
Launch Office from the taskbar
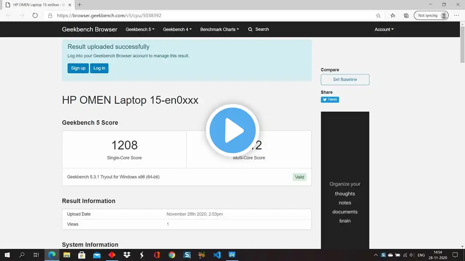click(x=157, y=255)
